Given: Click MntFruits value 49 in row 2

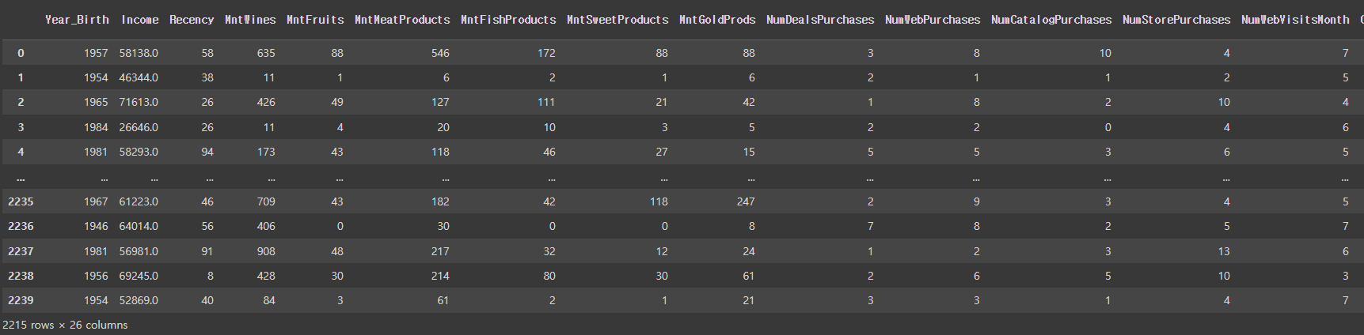Looking at the screenshot, I should coord(337,102).
